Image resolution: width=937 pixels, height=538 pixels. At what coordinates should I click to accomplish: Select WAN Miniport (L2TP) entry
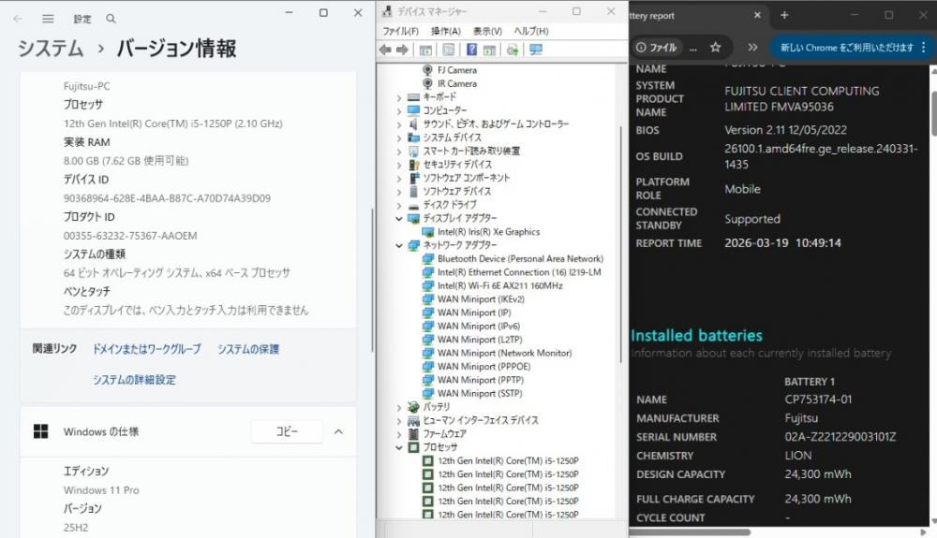point(479,340)
